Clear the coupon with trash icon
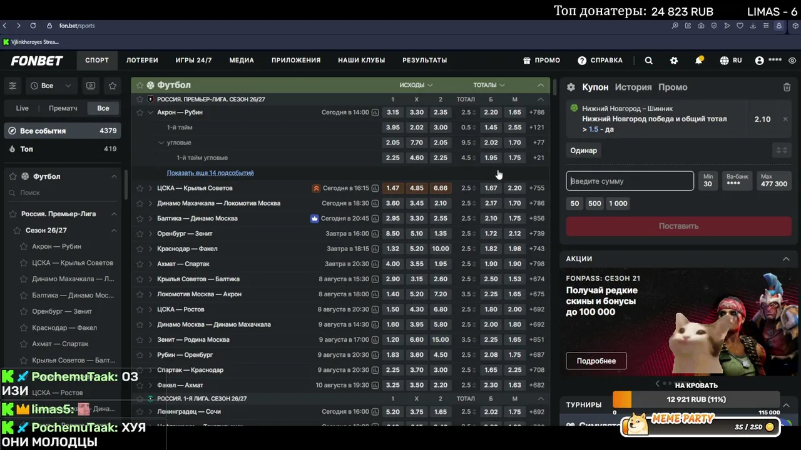The image size is (801, 450). point(787,87)
